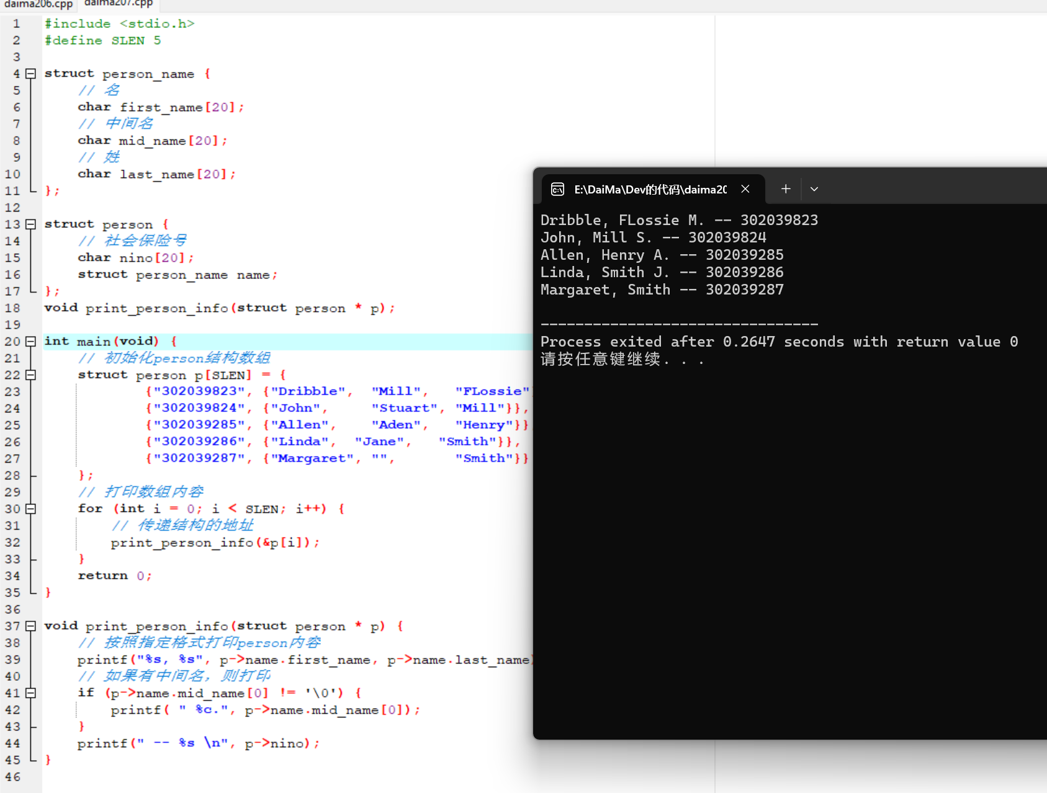Image resolution: width=1047 pixels, height=793 pixels.
Task: Select the E:\DaiMa\Dev console tab
Action: pyautogui.click(x=653, y=189)
